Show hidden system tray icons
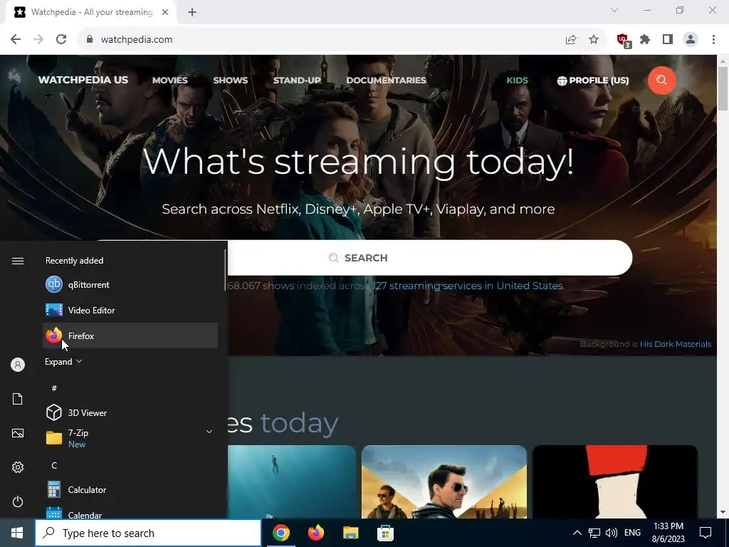The image size is (729, 547). 577,533
